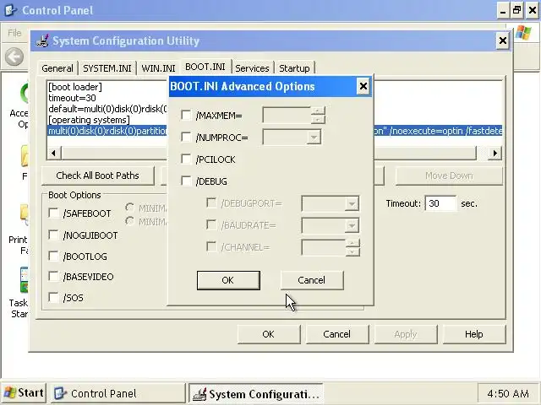Cancel the BOOT.INI Advanced Options dialog

coord(312,280)
